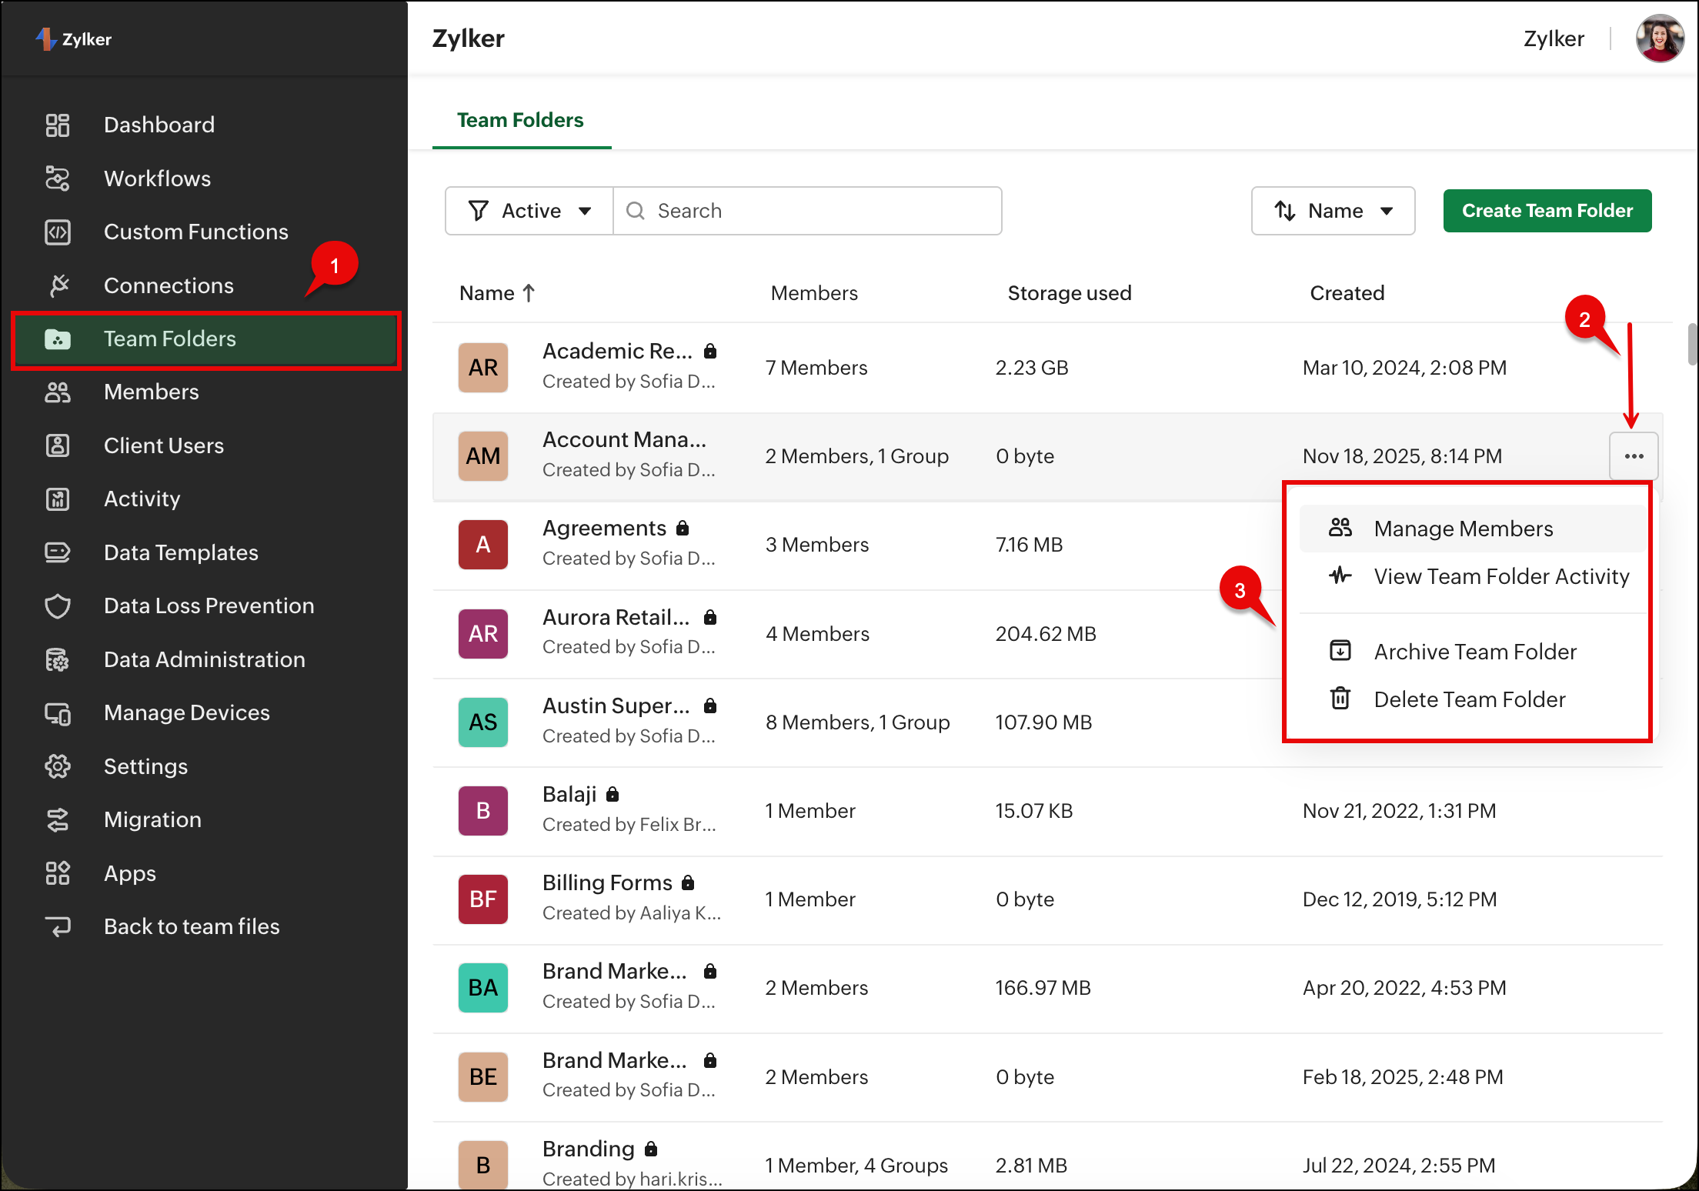Screen dimensions: 1699x1191
Task: Expand the Active filter dropdown
Action: [x=529, y=211]
